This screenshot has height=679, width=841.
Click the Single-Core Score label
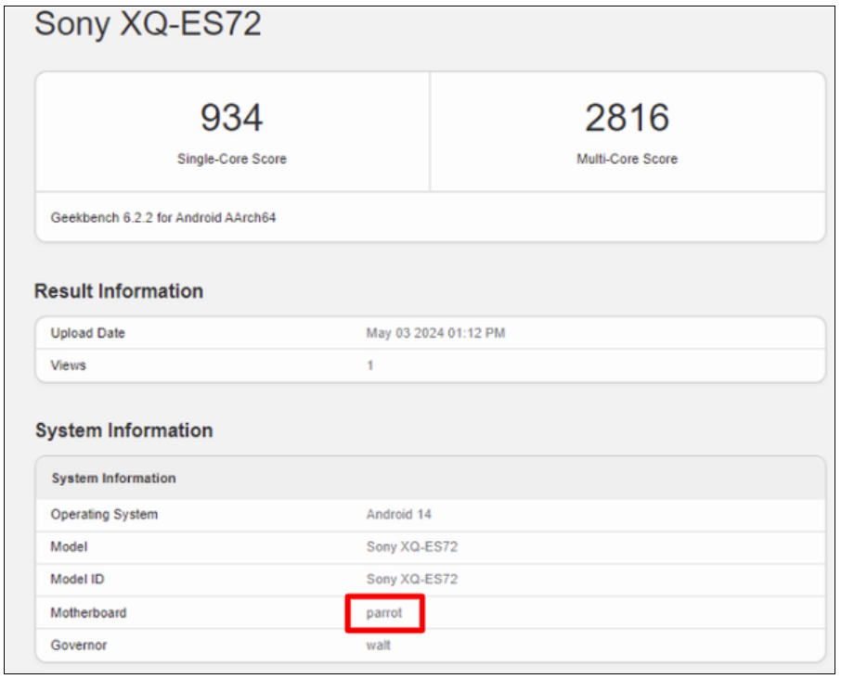(232, 159)
